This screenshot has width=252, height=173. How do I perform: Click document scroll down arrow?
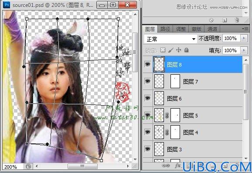pos(135,159)
